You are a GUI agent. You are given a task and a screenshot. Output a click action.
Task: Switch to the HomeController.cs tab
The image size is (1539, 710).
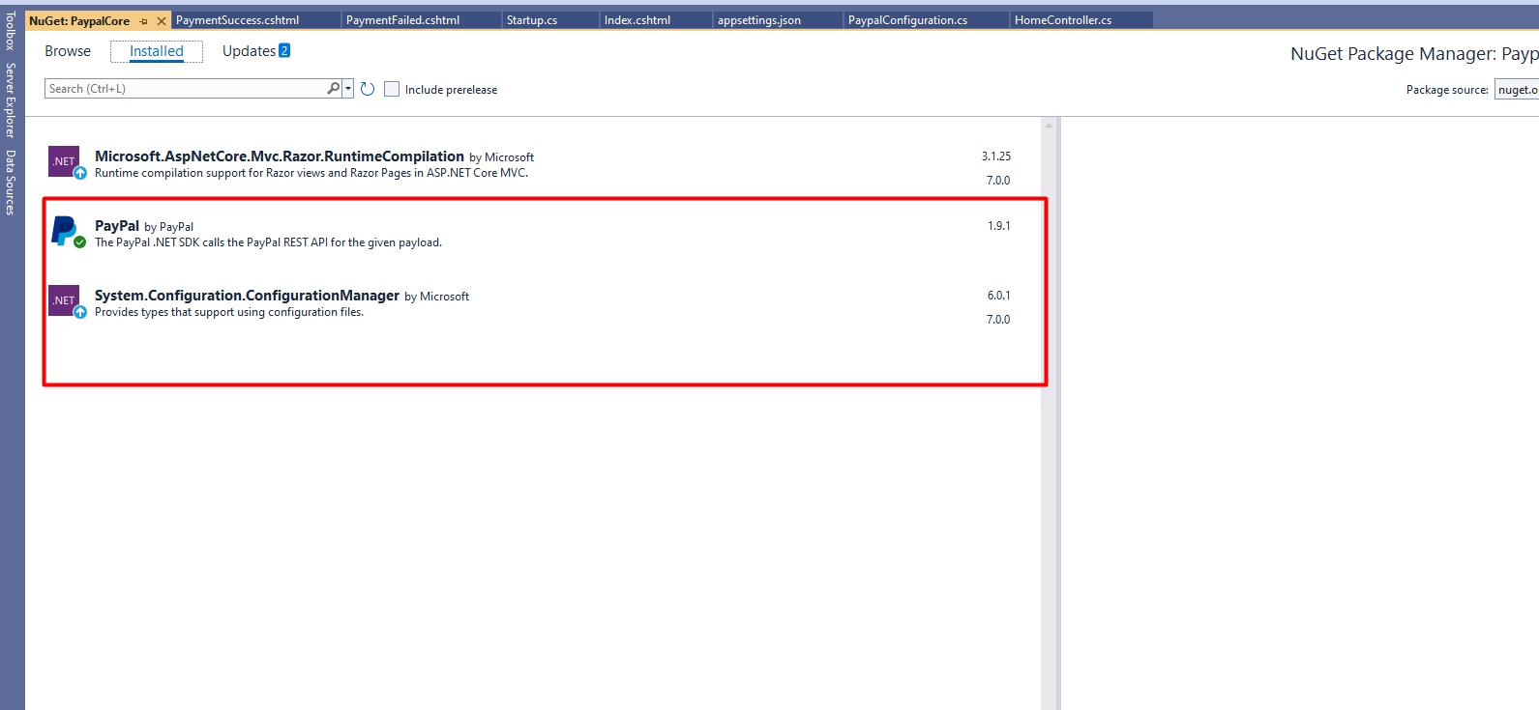(x=1081, y=20)
